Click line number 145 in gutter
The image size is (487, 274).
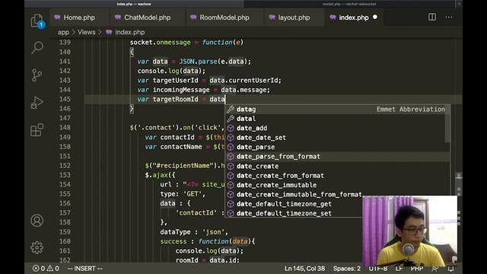(65, 99)
